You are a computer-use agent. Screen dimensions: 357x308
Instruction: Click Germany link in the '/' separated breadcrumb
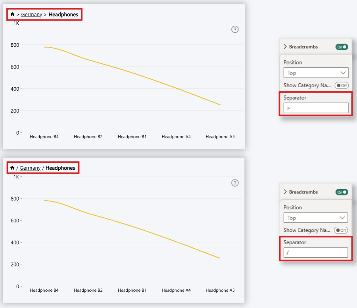30,168
